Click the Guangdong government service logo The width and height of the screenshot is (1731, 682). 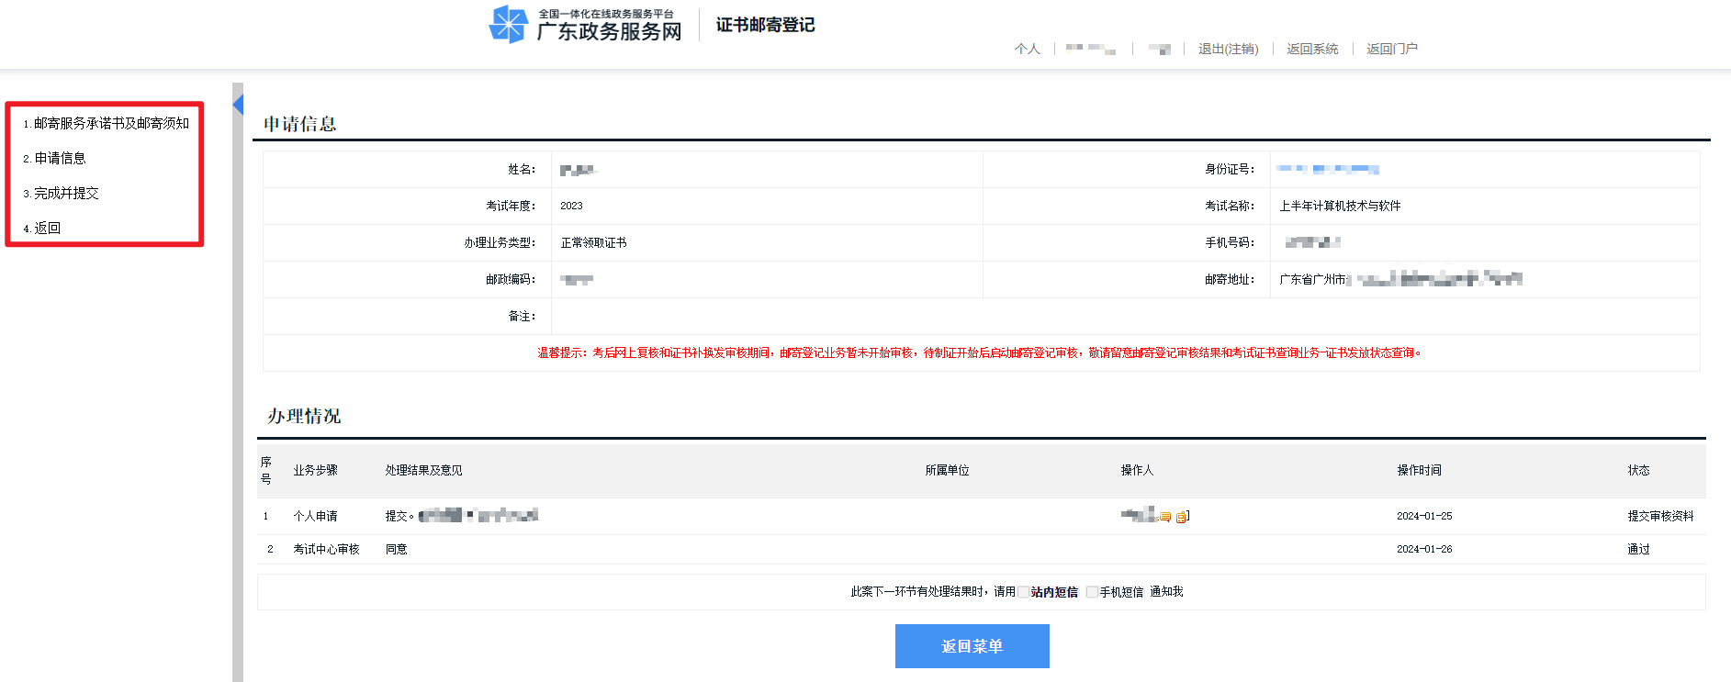coord(508,25)
